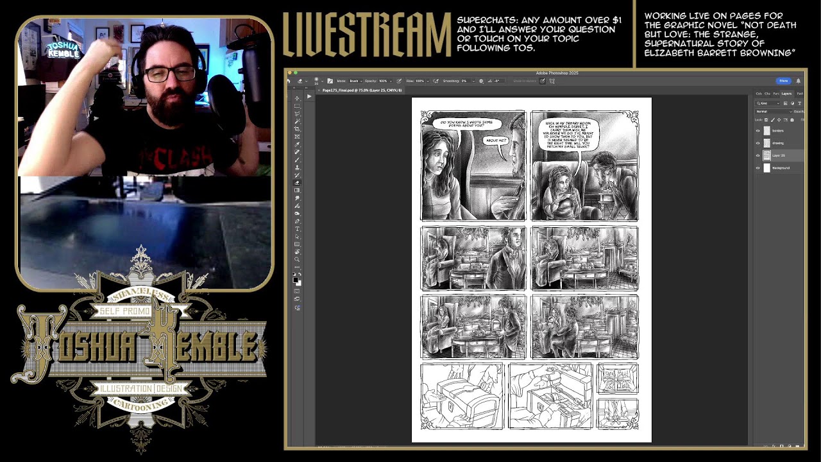This screenshot has width=821, height=462.
Task: Change the screen mode
Action: 297,298
